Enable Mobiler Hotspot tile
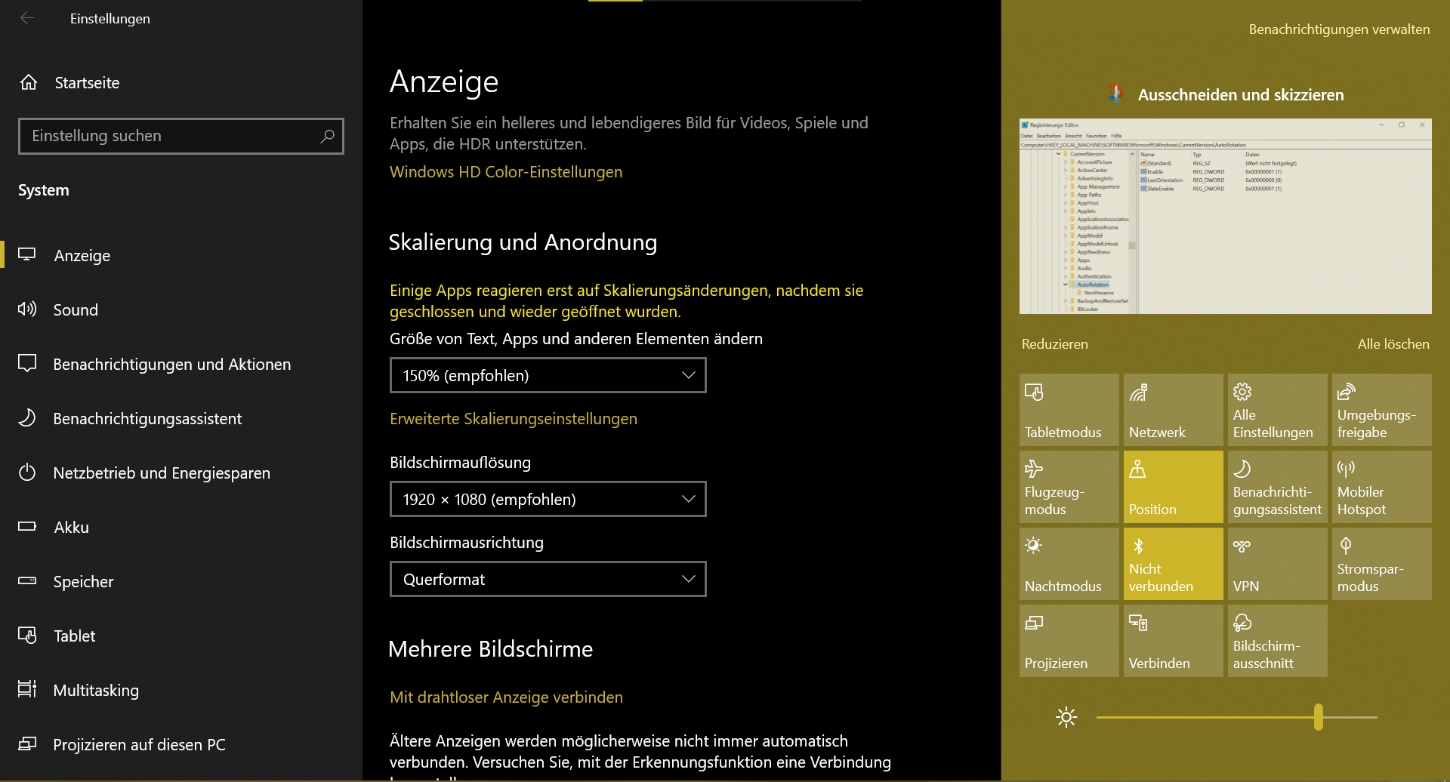The width and height of the screenshot is (1450, 782). (x=1382, y=487)
